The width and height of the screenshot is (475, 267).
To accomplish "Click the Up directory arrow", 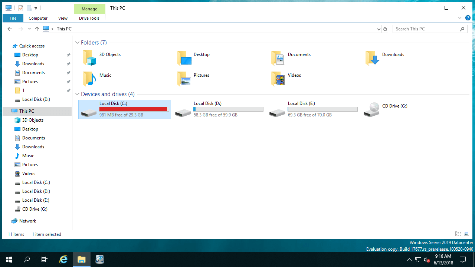I will [37, 29].
